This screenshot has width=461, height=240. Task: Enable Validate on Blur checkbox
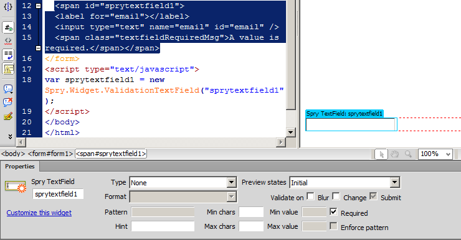pyautogui.click(x=310, y=196)
